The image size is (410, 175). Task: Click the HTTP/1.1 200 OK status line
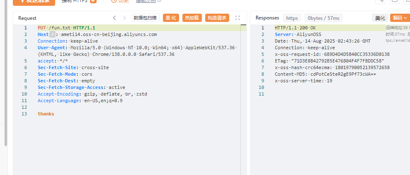(296, 28)
